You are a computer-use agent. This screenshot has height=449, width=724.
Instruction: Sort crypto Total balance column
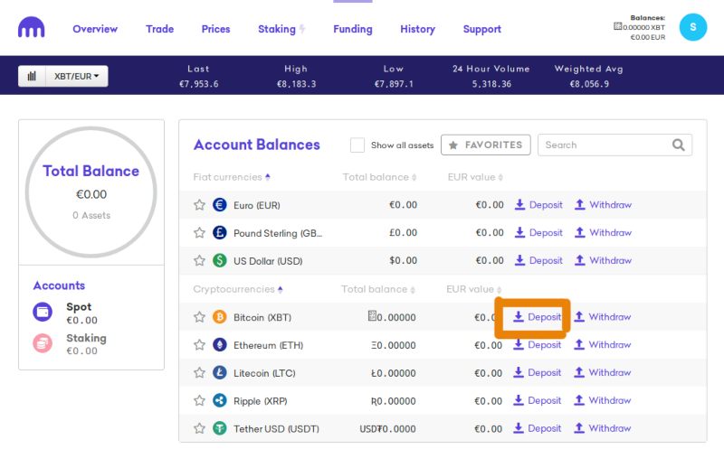coord(378,289)
